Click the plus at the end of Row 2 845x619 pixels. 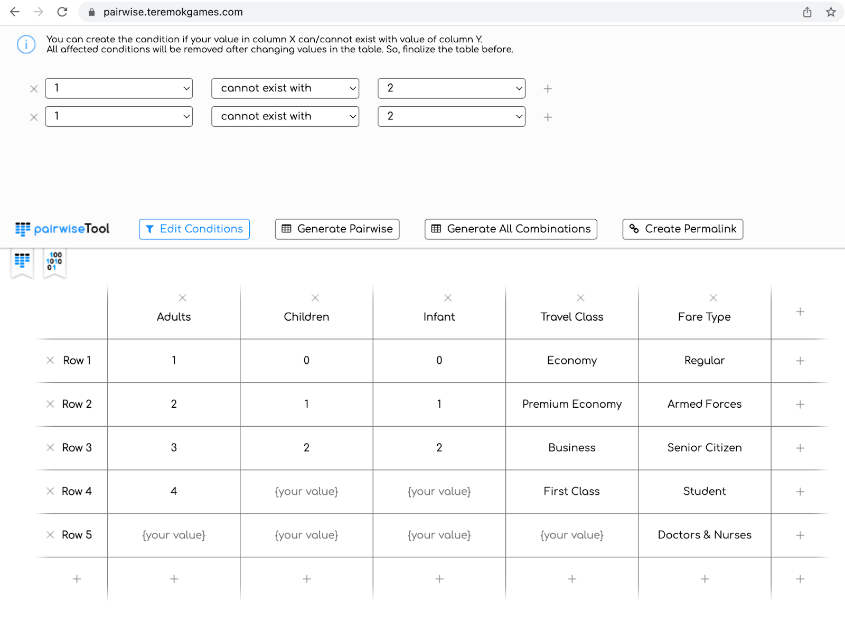tap(800, 405)
